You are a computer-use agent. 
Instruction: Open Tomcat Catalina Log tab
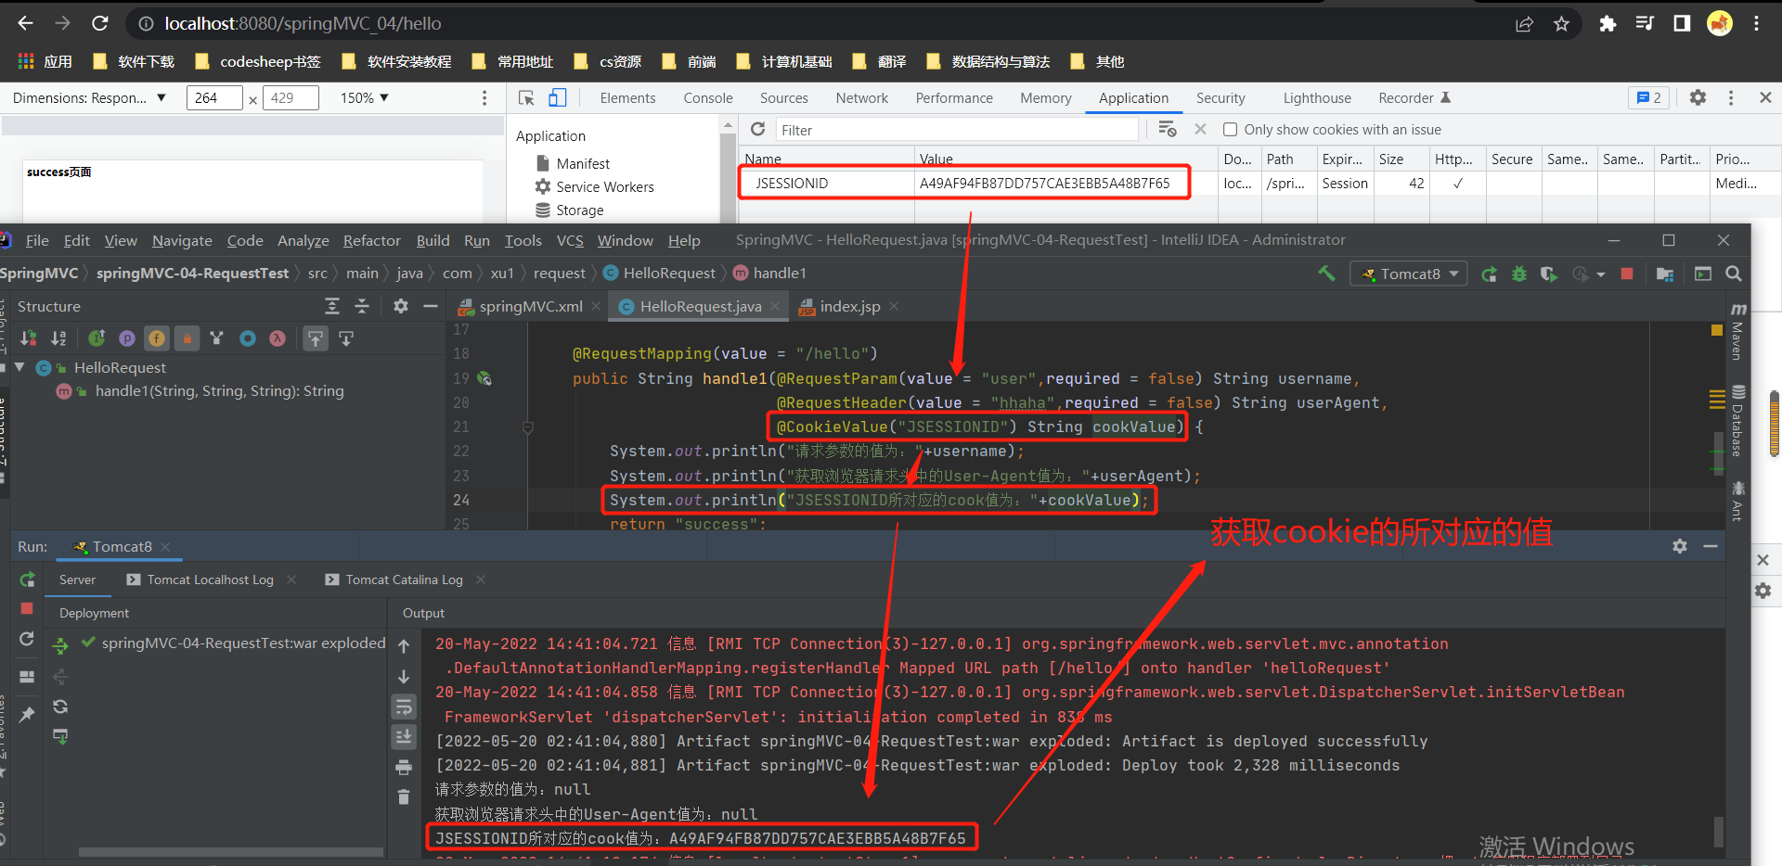405,579
